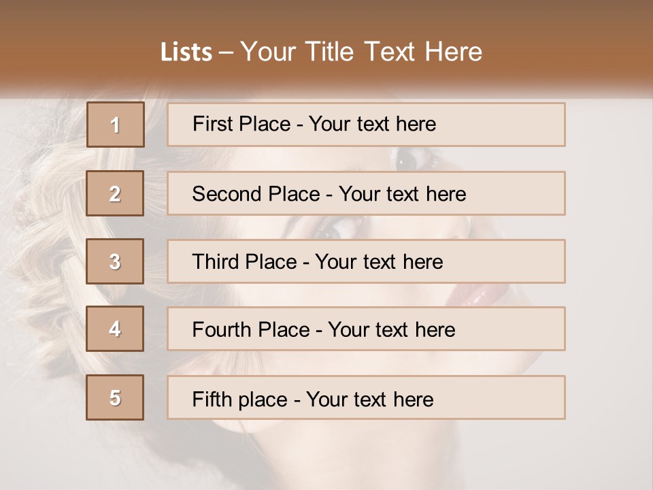The image size is (653, 490).
Task: Click the Fifth place text box
Action: click(x=366, y=397)
